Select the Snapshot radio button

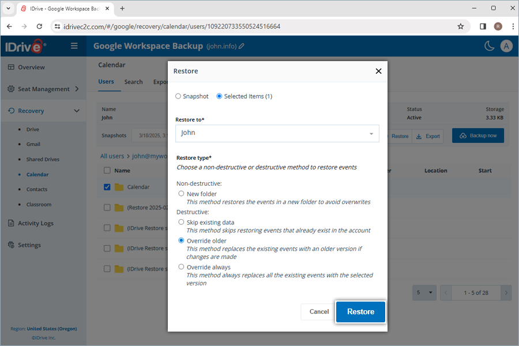pos(179,96)
